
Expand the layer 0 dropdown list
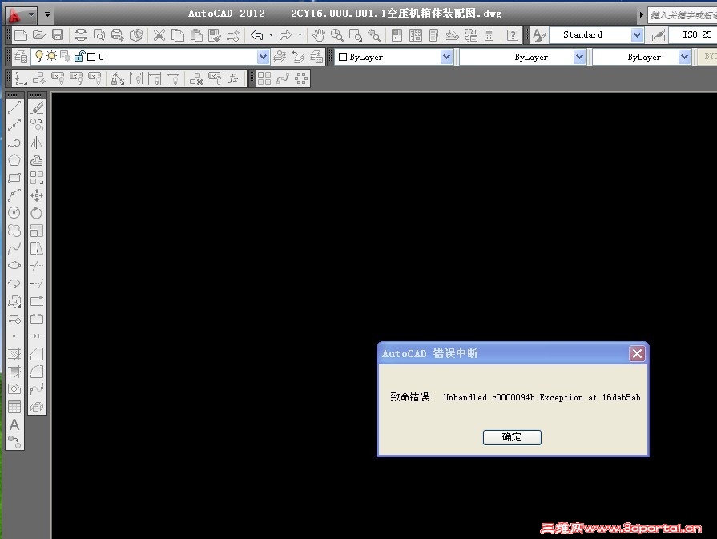pyautogui.click(x=263, y=57)
